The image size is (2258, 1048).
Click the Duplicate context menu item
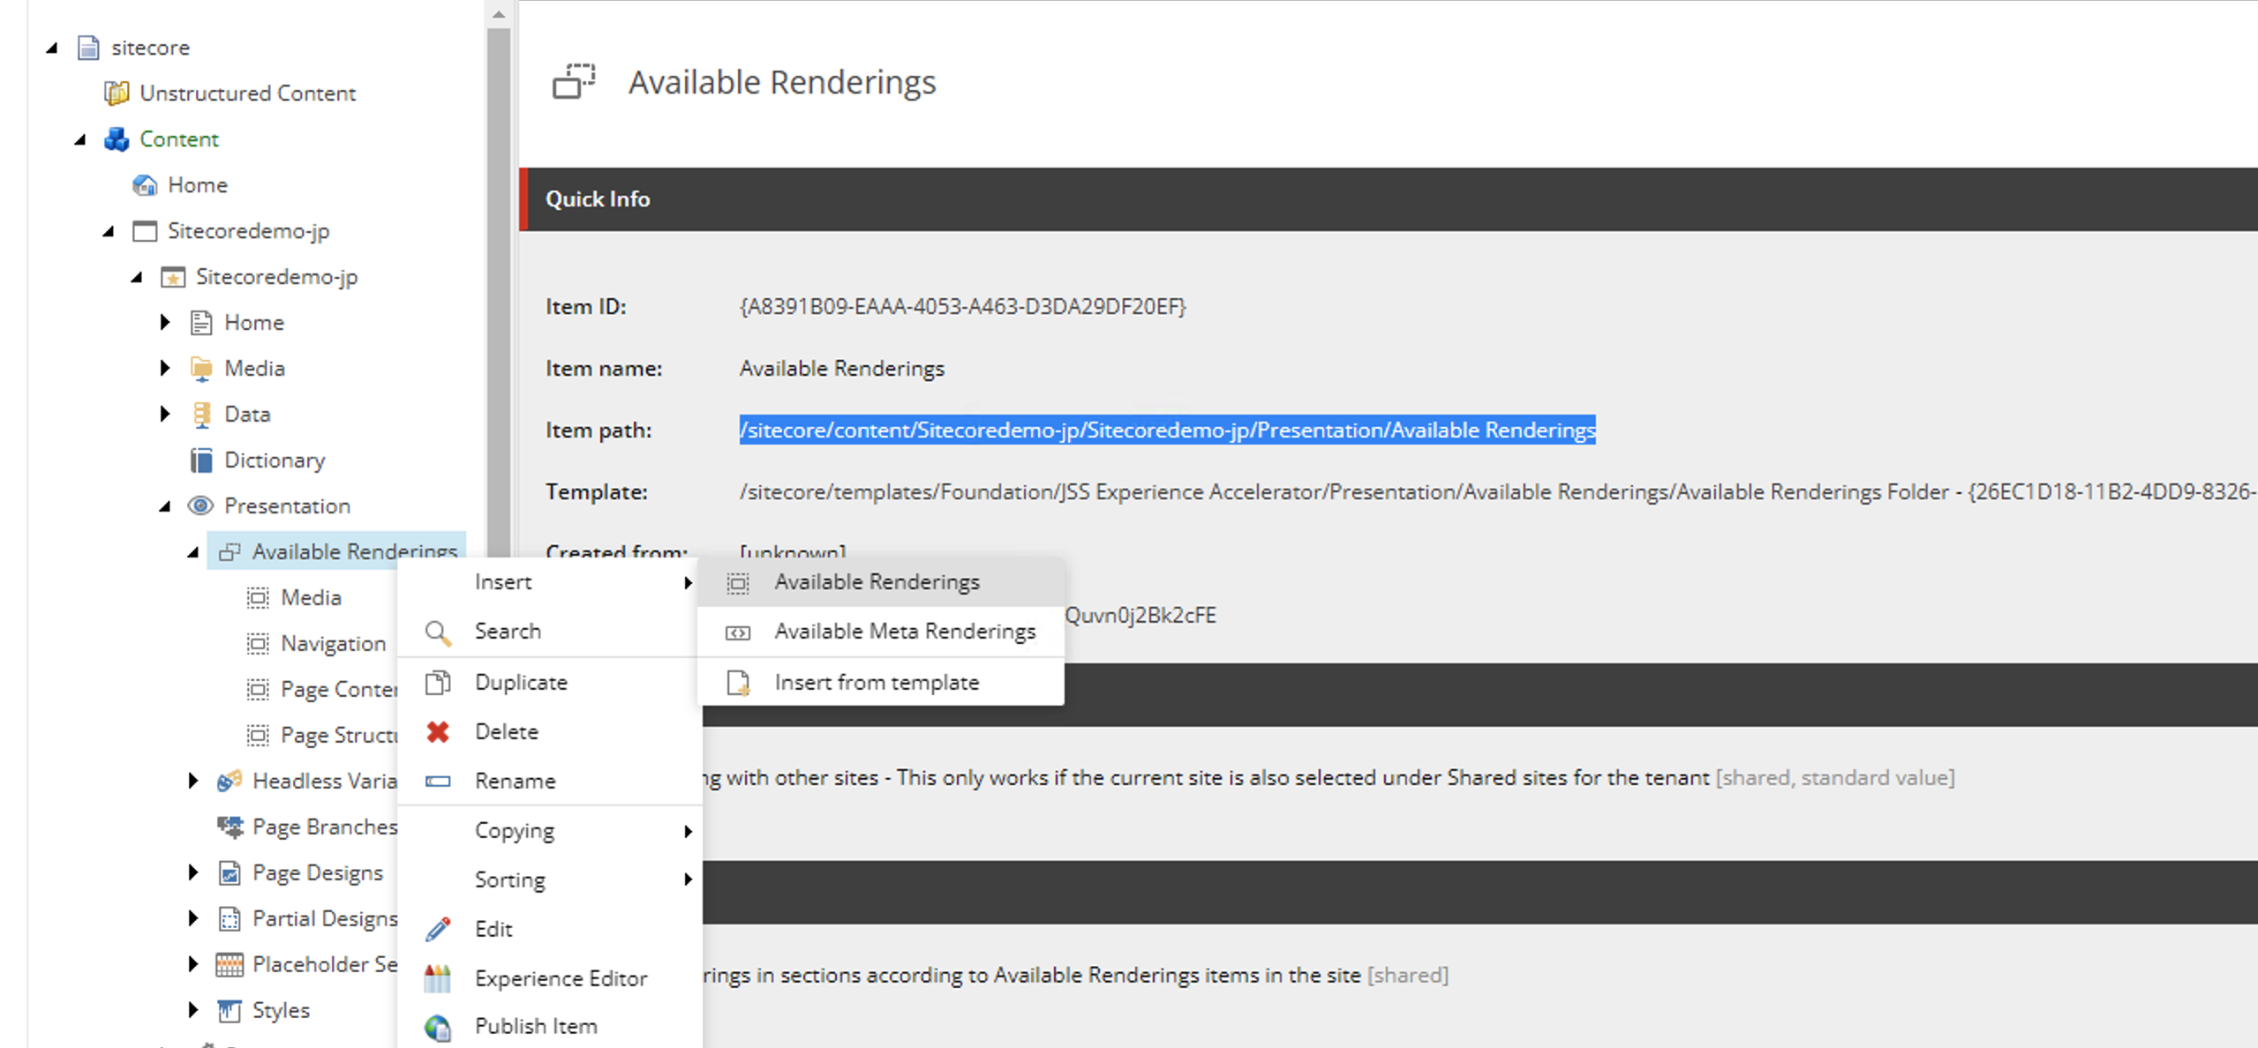pyautogui.click(x=522, y=681)
